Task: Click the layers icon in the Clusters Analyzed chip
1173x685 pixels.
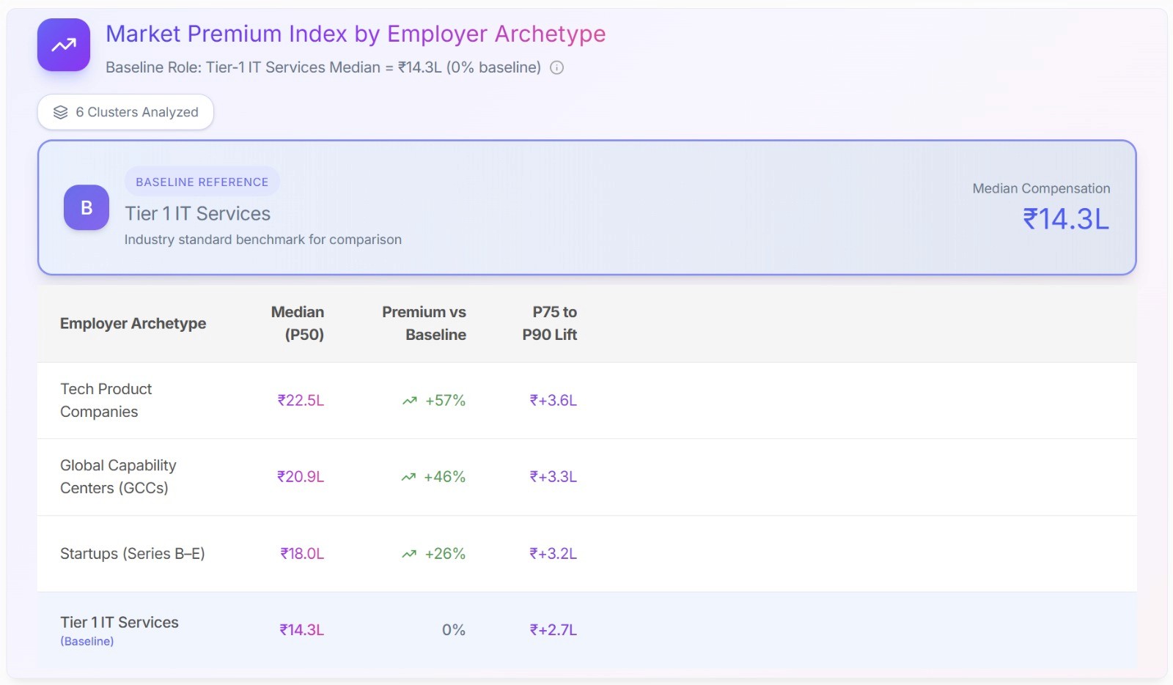Action: 59,111
